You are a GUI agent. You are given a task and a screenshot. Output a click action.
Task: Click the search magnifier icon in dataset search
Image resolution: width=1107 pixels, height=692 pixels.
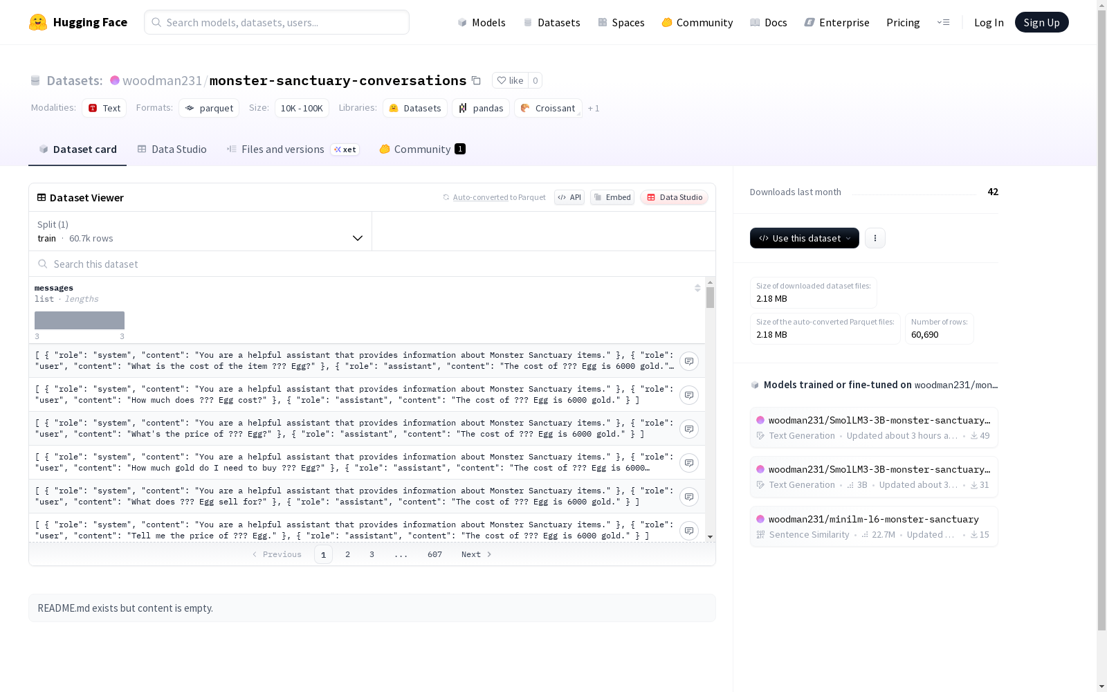tap(43, 264)
